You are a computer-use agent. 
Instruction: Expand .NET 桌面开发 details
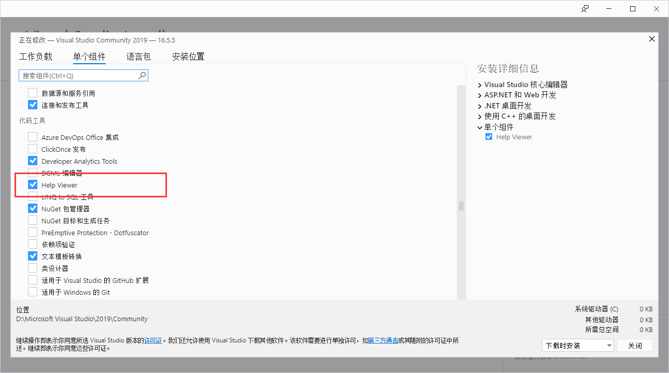tap(480, 106)
